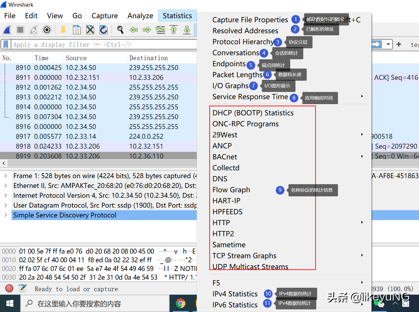Viewport: 419px width, 312px height.
Task: Open the Windows Start menu
Action: tap(10, 303)
